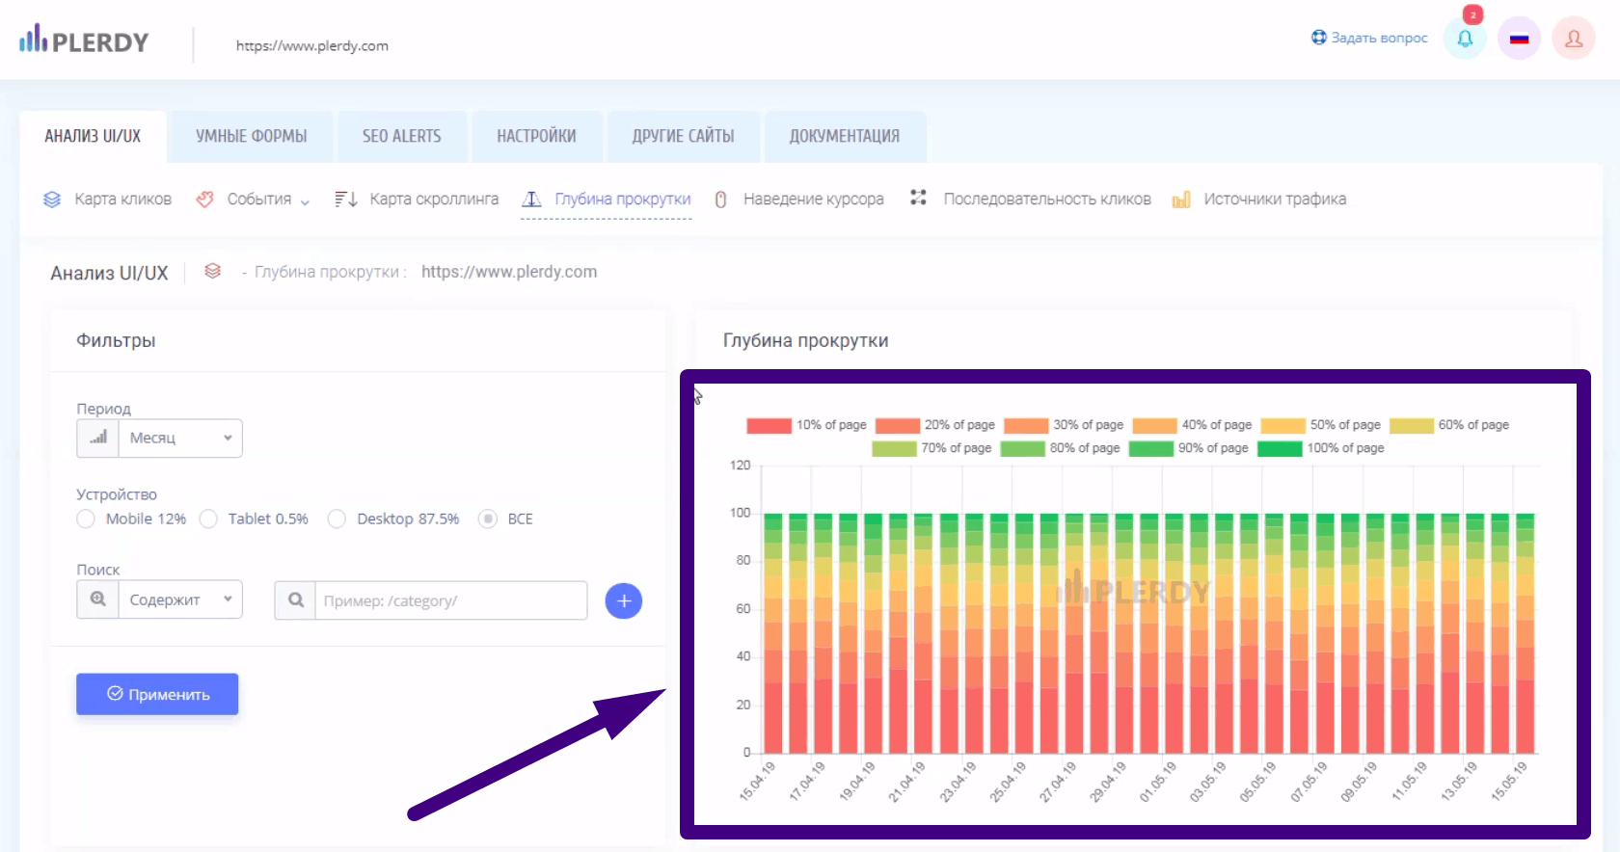Open Последовательность кликов section
The image size is (1620, 852).
[1047, 200]
